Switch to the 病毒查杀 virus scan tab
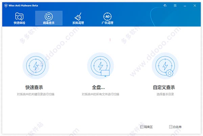 click(x=49, y=18)
